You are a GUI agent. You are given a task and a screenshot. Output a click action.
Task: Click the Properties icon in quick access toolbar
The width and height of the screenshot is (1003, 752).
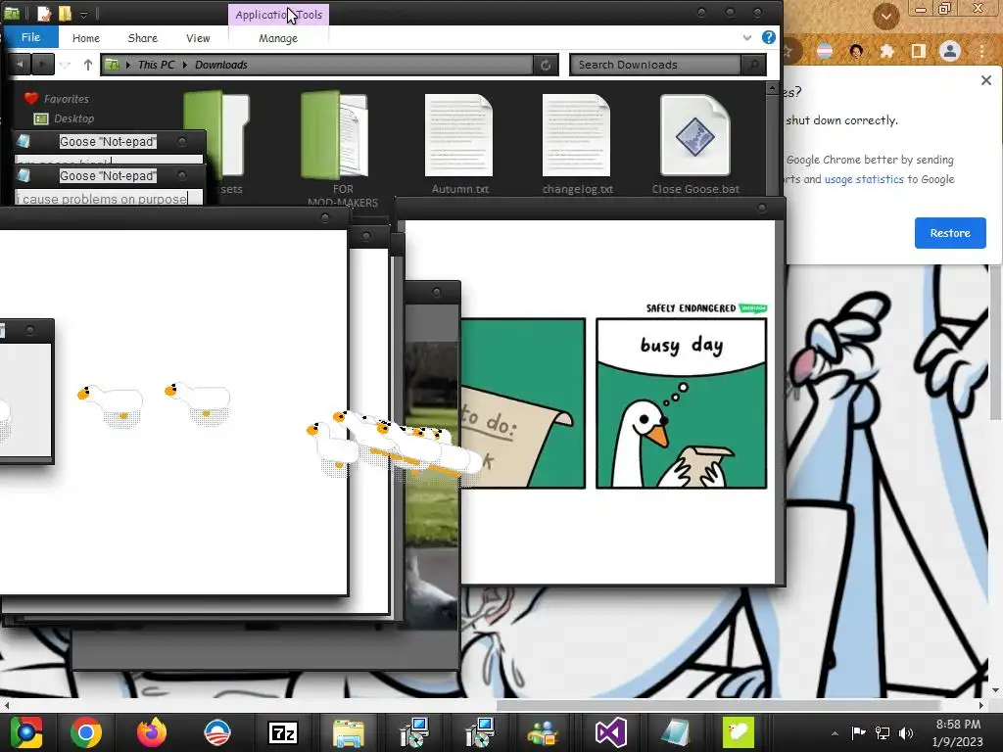point(44,14)
